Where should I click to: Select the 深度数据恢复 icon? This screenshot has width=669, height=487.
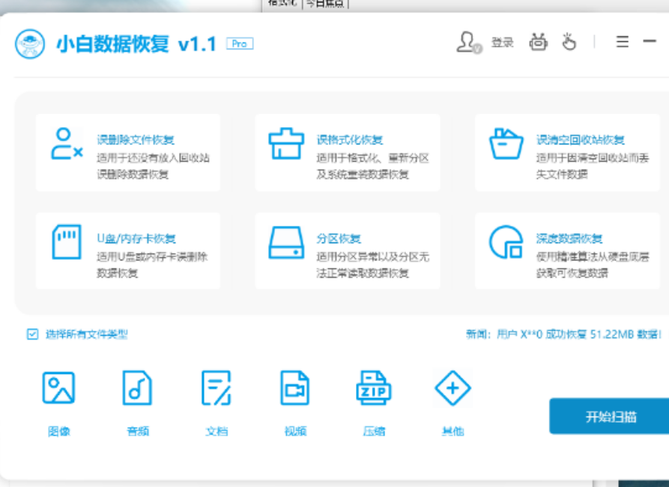pyautogui.click(x=506, y=242)
